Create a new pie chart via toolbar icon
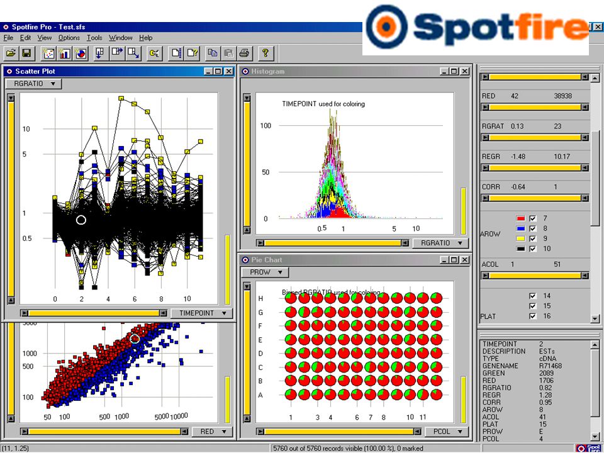This screenshot has height=453, width=604. (x=81, y=53)
